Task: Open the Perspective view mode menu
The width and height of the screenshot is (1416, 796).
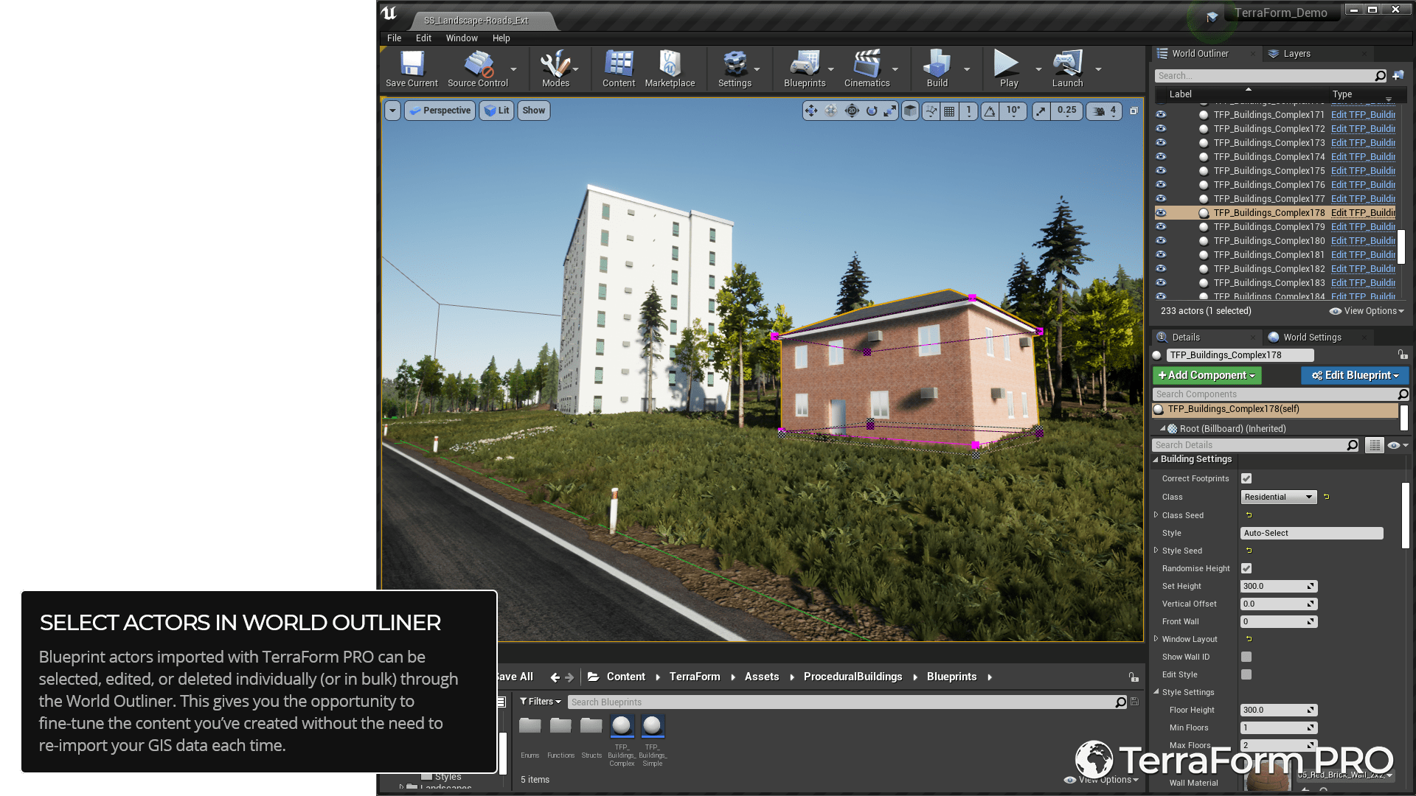Action: pos(440,111)
